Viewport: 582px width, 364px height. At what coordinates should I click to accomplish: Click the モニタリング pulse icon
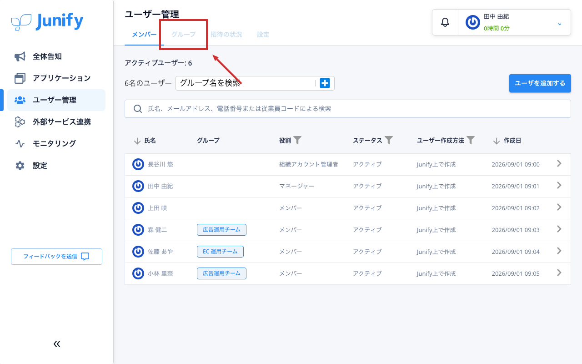(x=20, y=144)
